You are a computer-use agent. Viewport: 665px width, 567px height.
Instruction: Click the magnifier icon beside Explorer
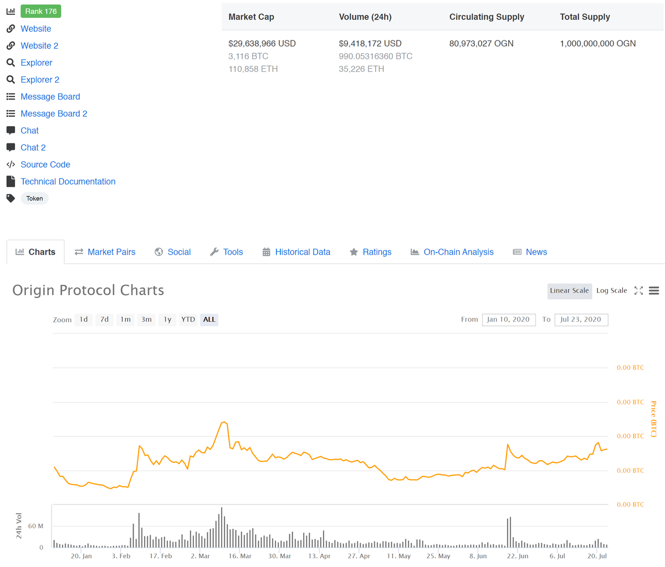(11, 63)
